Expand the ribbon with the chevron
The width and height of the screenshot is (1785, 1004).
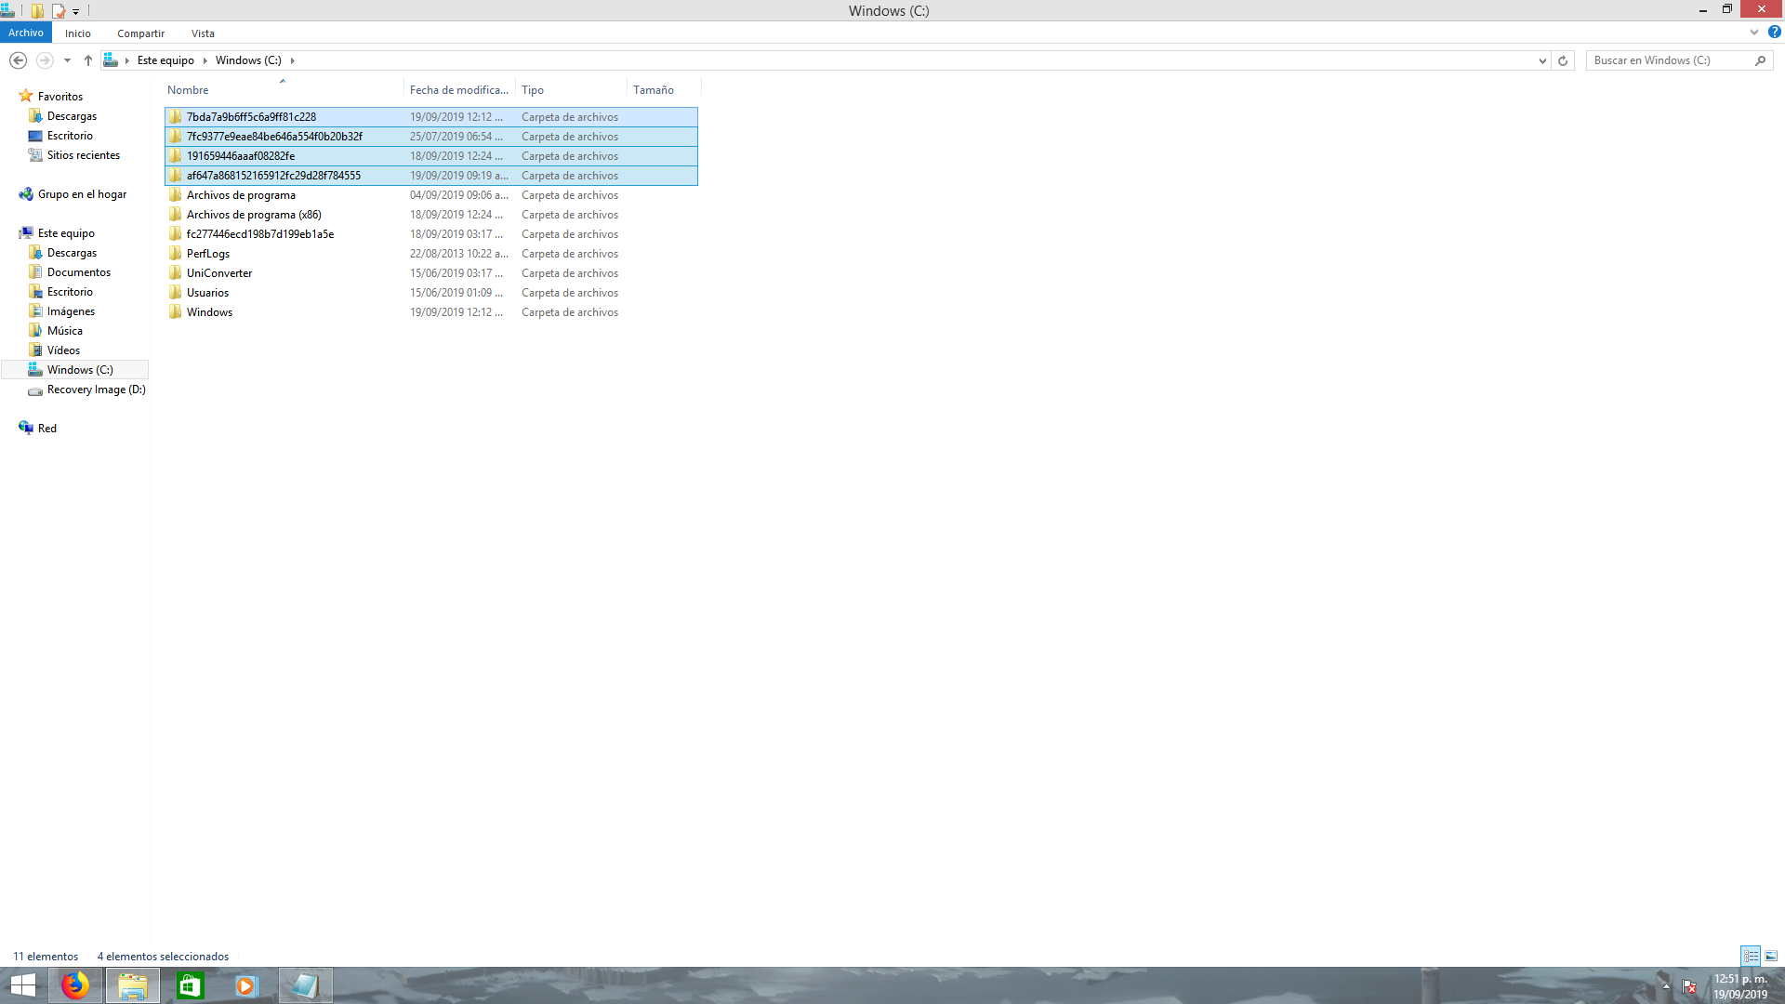pos(1753,32)
